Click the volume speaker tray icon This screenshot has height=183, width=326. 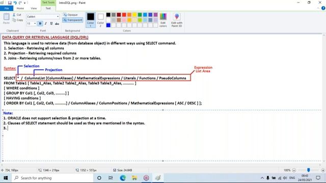coord(285,178)
